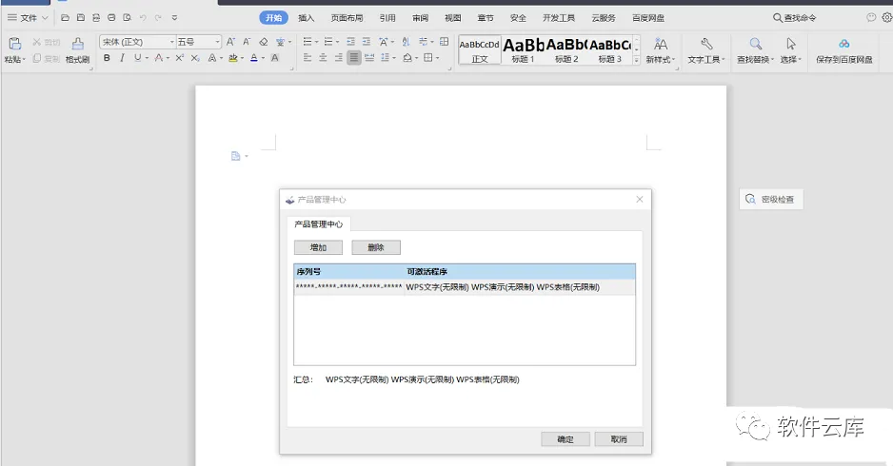Expand the styles gallery more arrow
The image size is (893, 466).
click(636, 59)
